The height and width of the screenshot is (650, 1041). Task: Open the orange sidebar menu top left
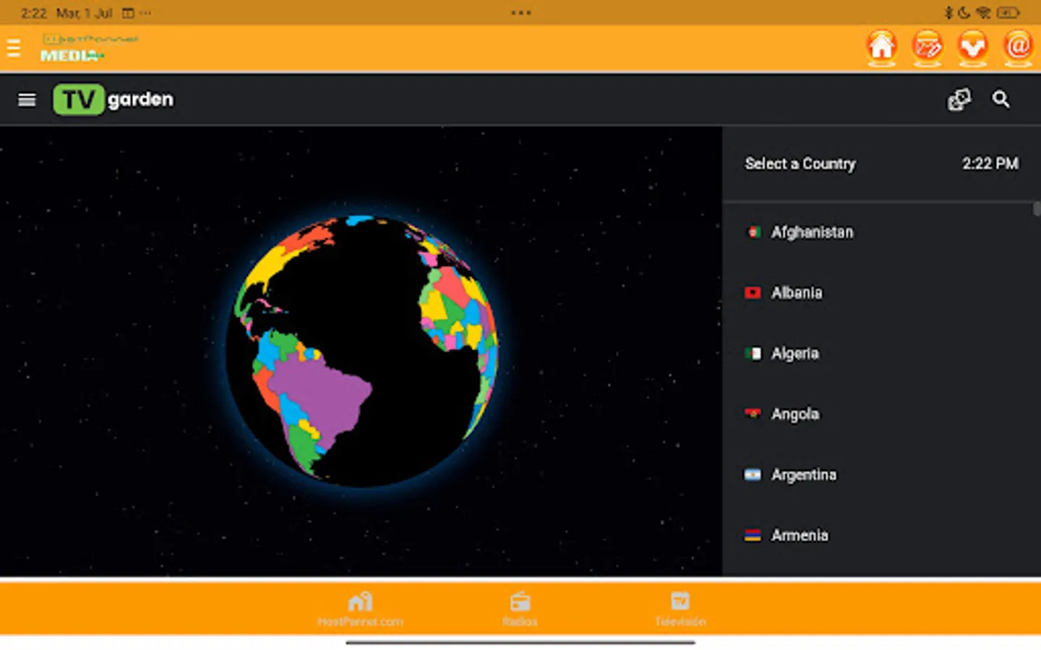[13, 46]
